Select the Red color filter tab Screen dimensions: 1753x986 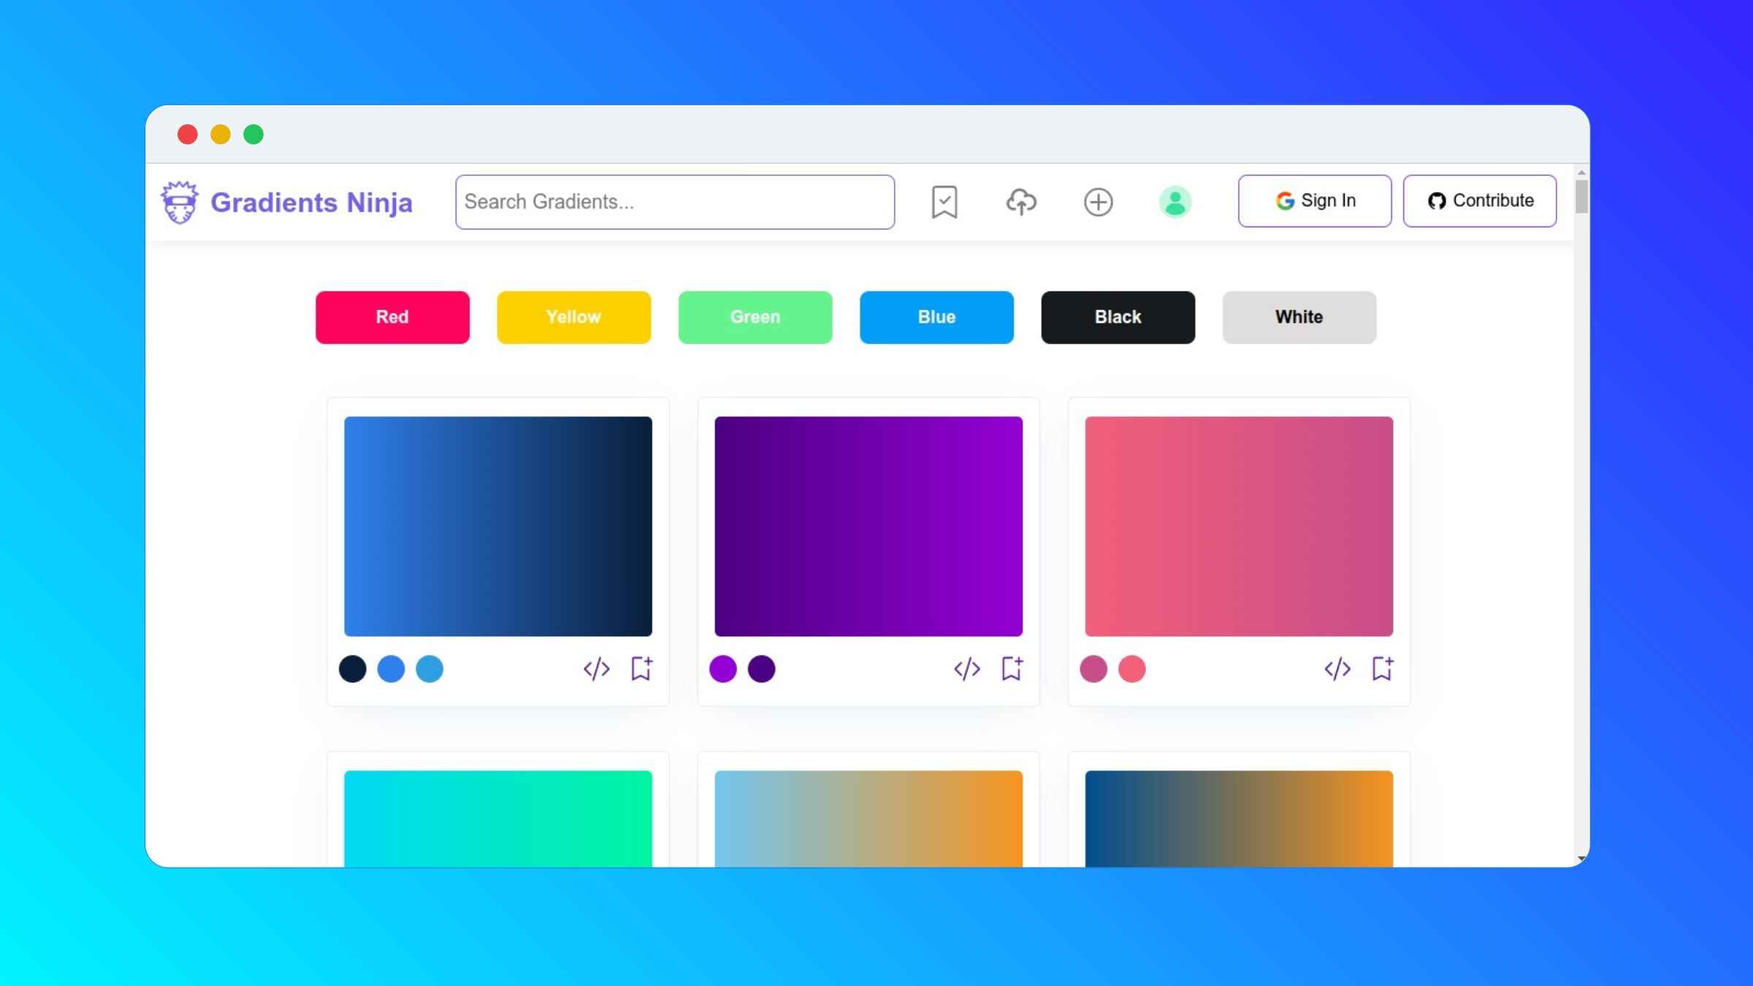[x=392, y=317]
